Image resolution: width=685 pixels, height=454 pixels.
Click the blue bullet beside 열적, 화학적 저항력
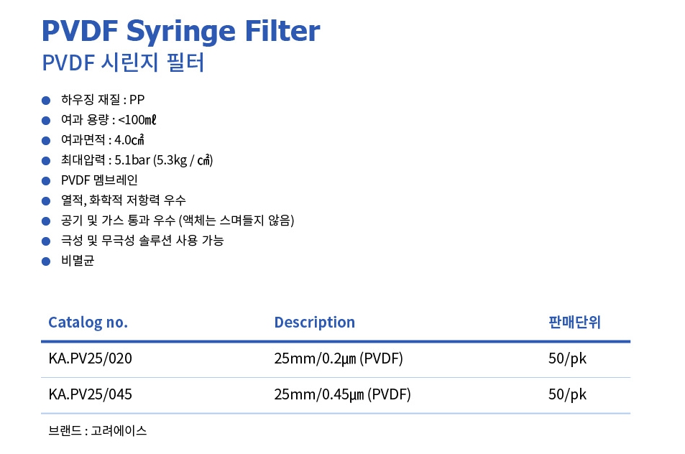pyautogui.click(x=47, y=200)
